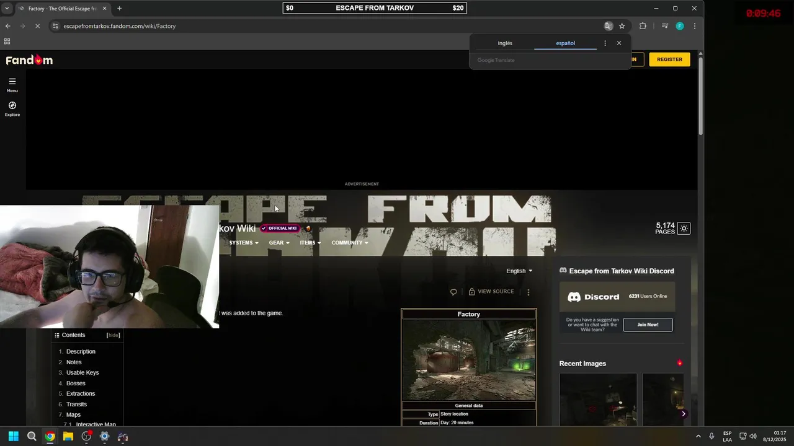Open the Chrome three-dot menu

[x=694, y=26]
